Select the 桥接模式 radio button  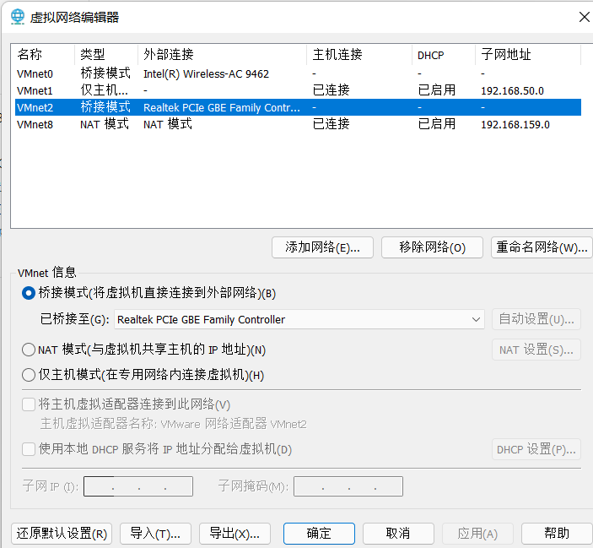29,293
